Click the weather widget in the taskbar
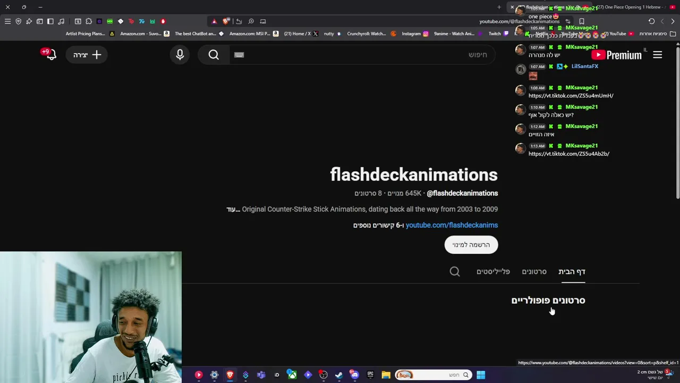 655,374
